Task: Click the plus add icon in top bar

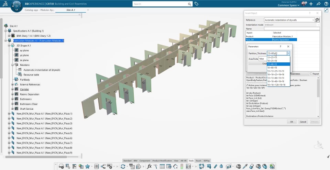Action: coord(311,4)
